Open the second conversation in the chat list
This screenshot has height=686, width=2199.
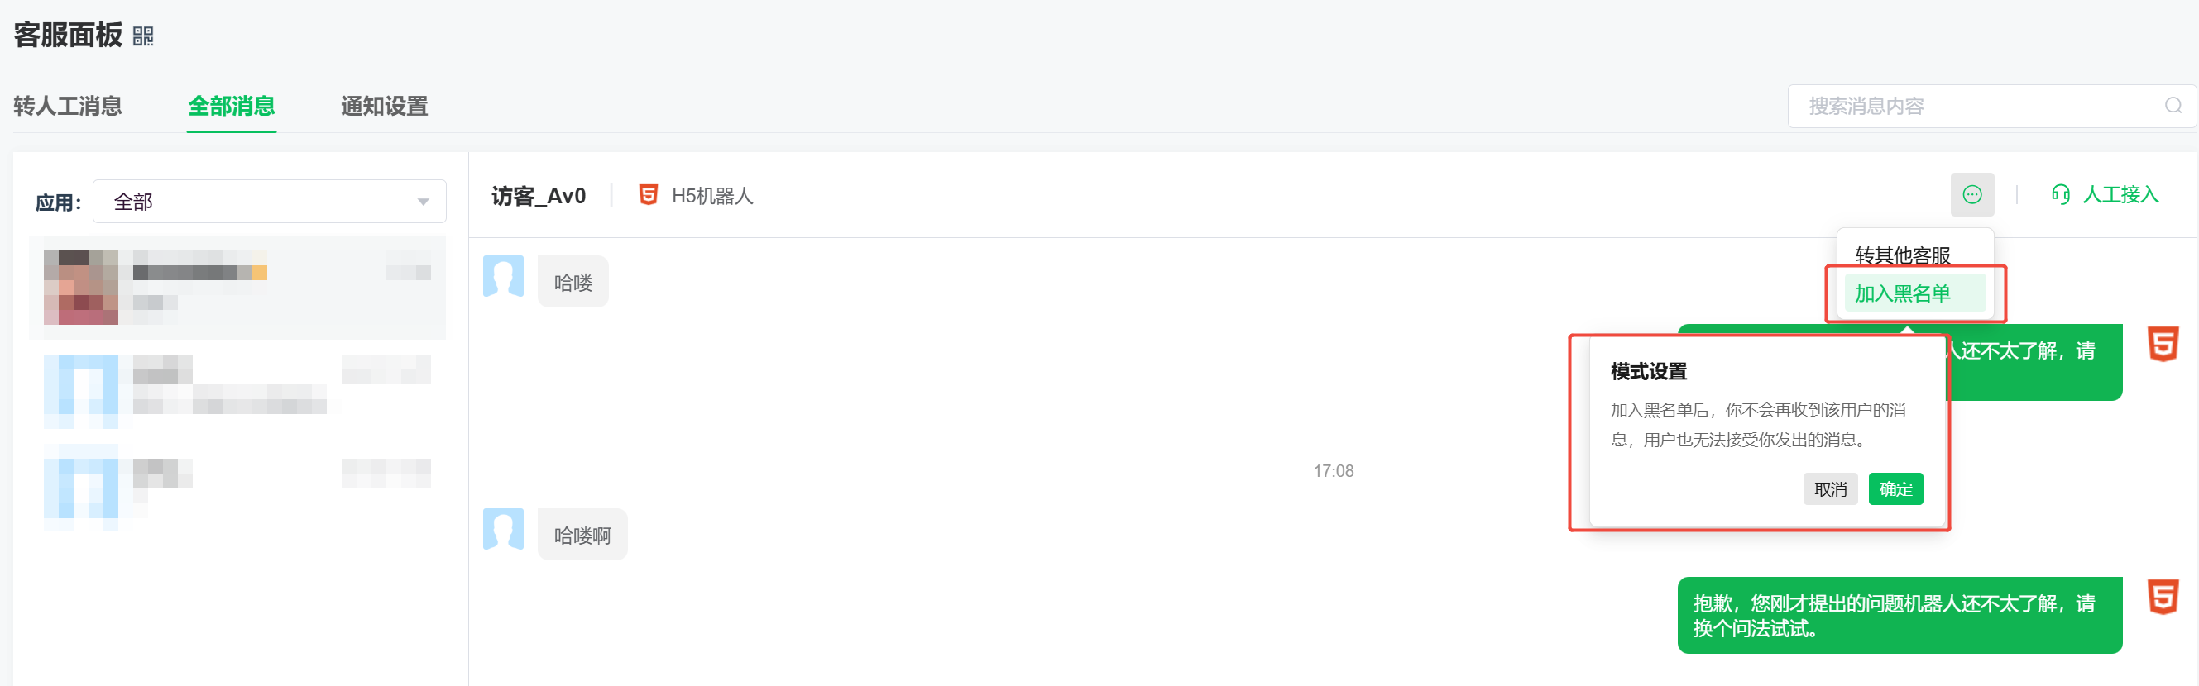coord(237,391)
